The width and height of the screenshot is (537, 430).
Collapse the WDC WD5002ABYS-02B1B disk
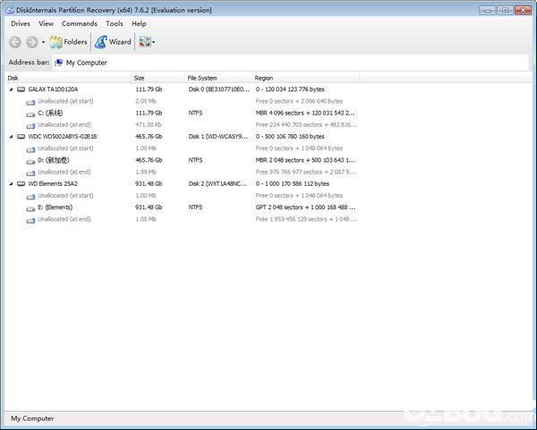pos(11,137)
